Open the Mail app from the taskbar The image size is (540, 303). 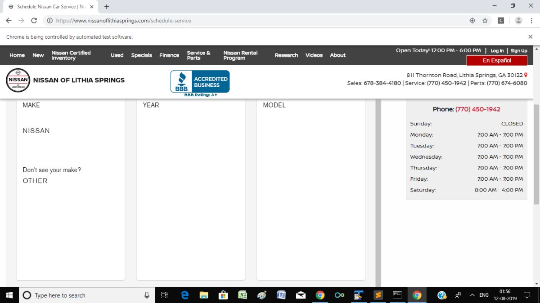tap(301, 295)
